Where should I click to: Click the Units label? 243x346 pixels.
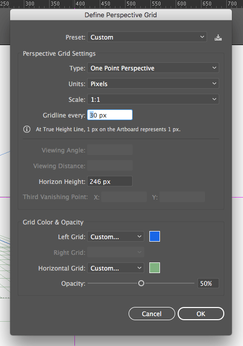pos(77,84)
